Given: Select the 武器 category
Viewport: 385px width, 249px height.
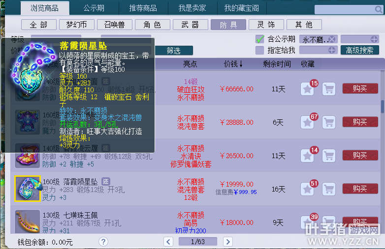Looking at the screenshot, I should [x=191, y=25].
